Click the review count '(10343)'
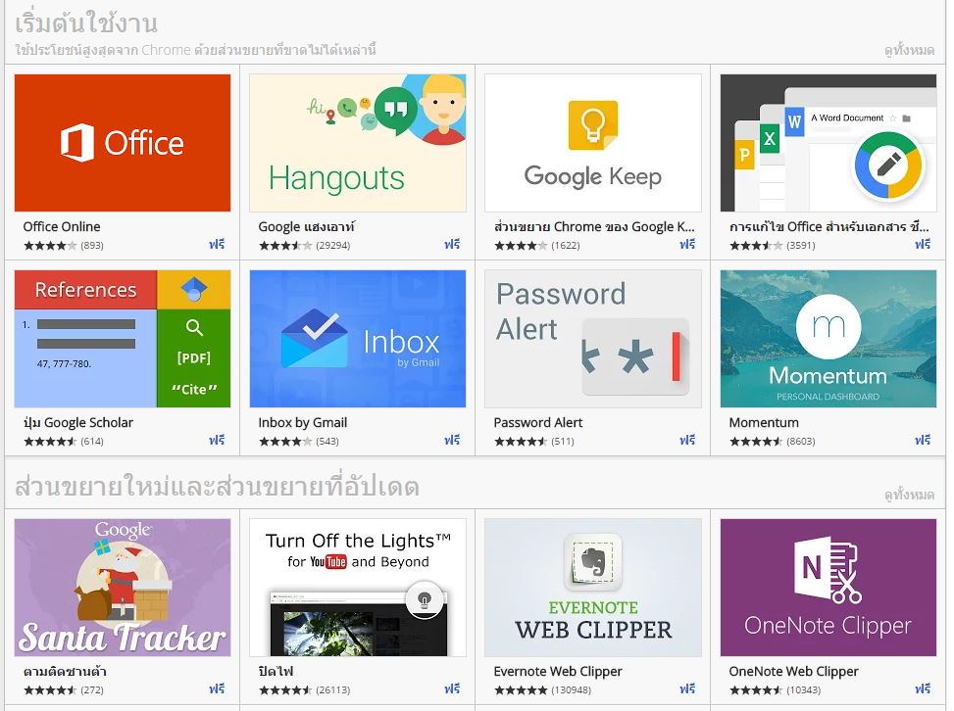 [x=804, y=690]
